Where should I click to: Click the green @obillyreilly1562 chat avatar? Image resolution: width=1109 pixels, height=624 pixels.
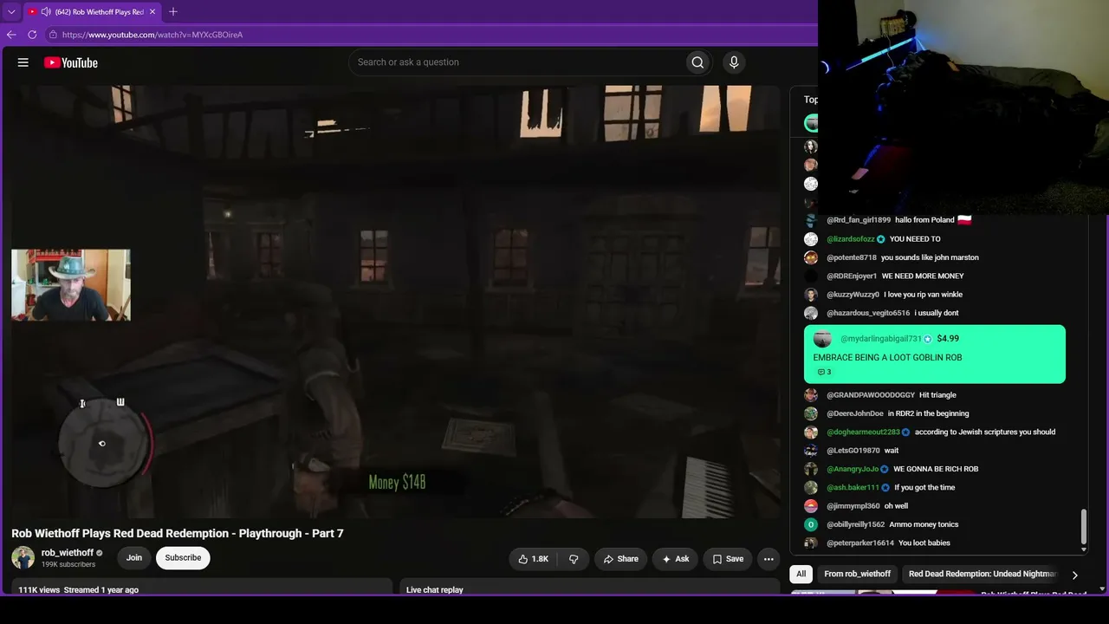point(811,524)
